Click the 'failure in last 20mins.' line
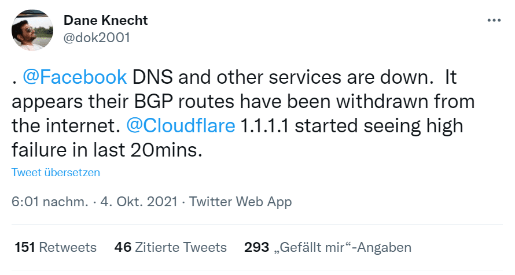Viewport: 515px width, 275px height. (x=106, y=150)
